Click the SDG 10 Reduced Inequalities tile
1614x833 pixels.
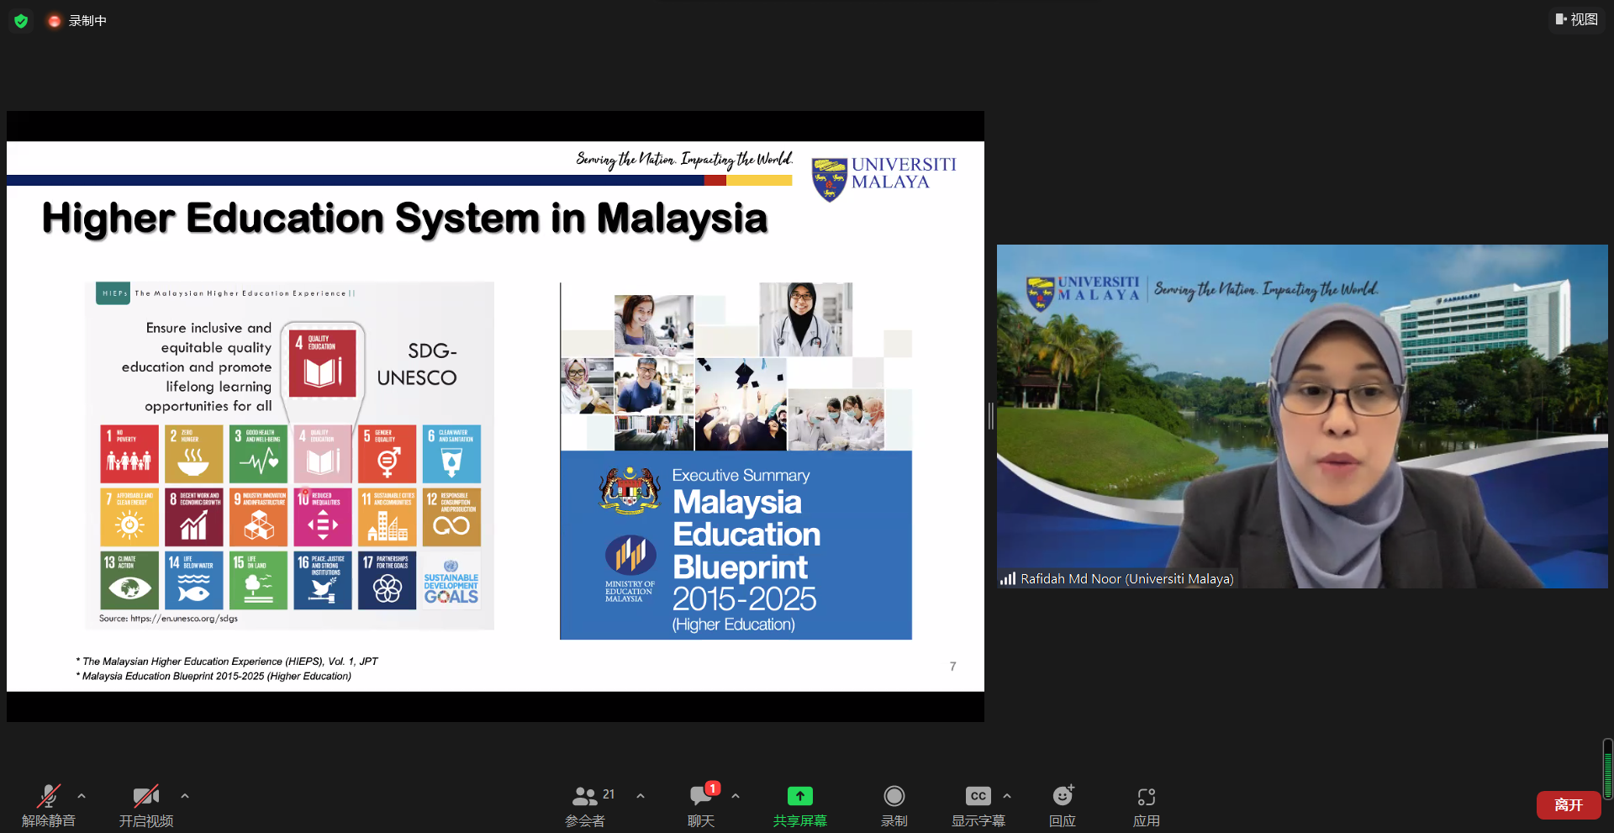[x=323, y=517]
